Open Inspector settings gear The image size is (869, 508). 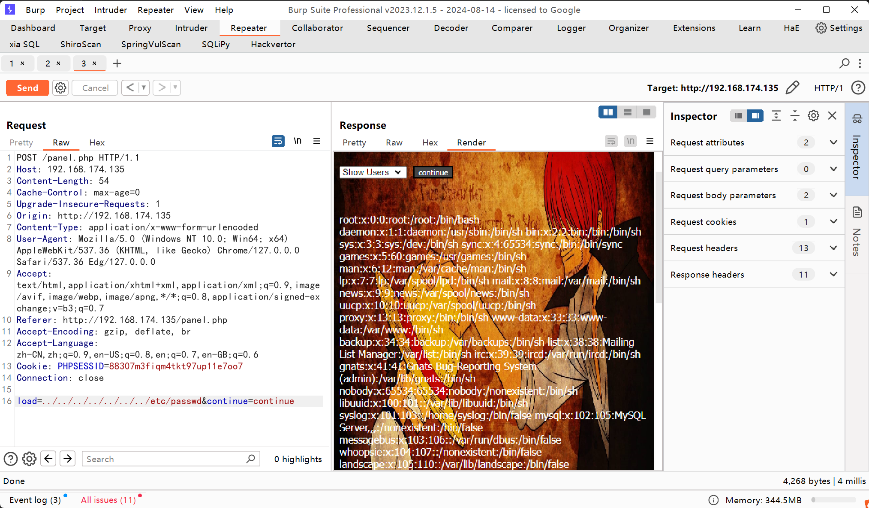(x=813, y=115)
